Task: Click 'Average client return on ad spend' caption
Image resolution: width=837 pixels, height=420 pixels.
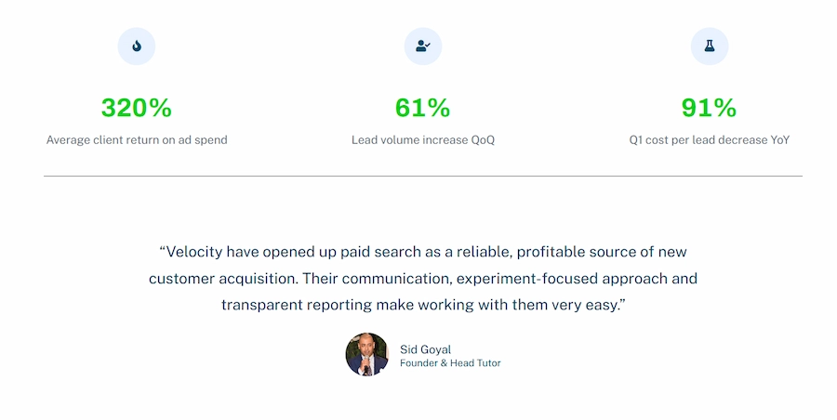Action: [x=137, y=139]
